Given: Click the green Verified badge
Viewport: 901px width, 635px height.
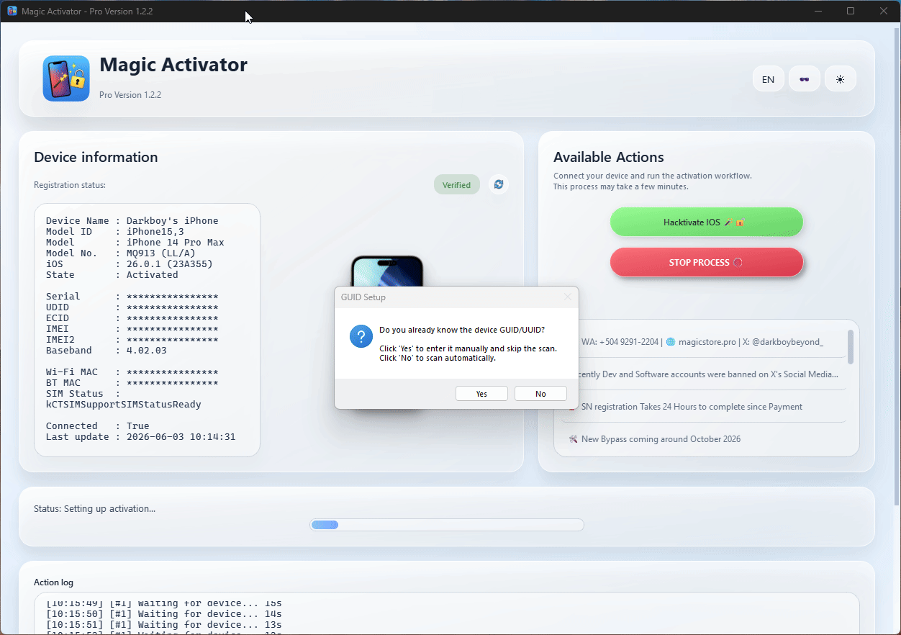Looking at the screenshot, I should coord(456,185).
